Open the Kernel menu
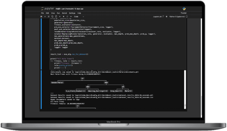227x131 pixels. [x=65, y=13]
